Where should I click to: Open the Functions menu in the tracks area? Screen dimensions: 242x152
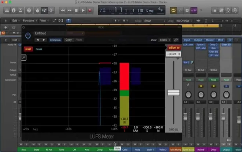[30, 21]
